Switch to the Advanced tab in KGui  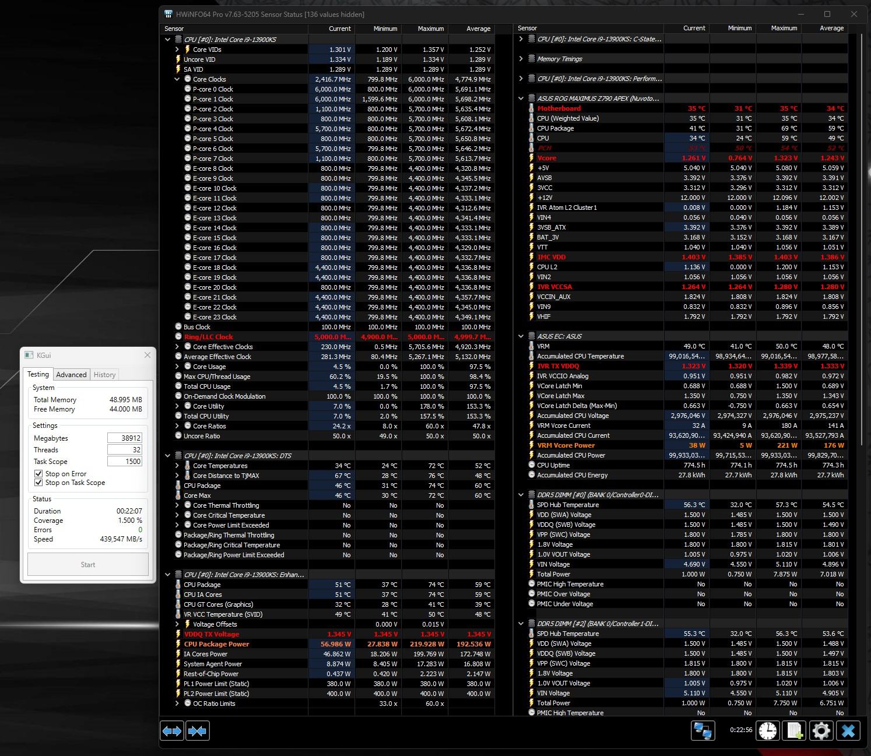point(71,375)
